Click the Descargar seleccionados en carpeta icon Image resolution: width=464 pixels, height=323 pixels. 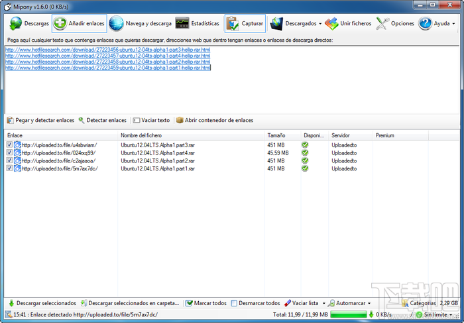[x=84, y=303]
